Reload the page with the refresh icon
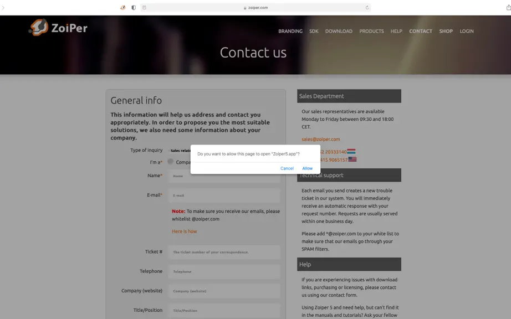This screenshot has height=319, width=511. (367, 8)
